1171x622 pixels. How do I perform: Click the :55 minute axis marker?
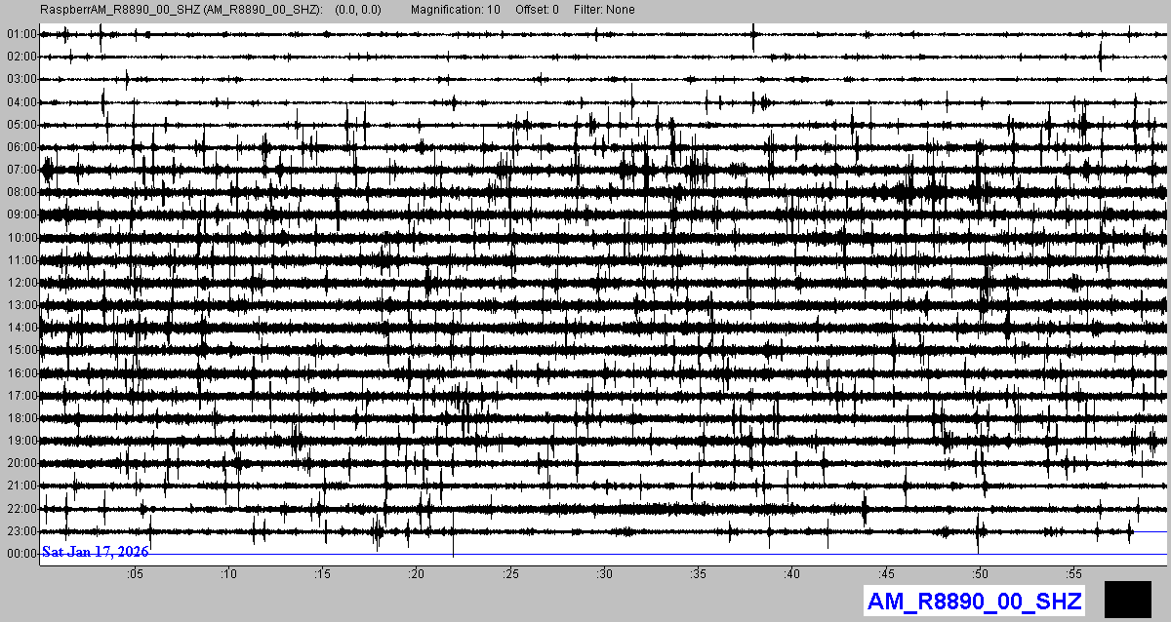point(1072,573)
